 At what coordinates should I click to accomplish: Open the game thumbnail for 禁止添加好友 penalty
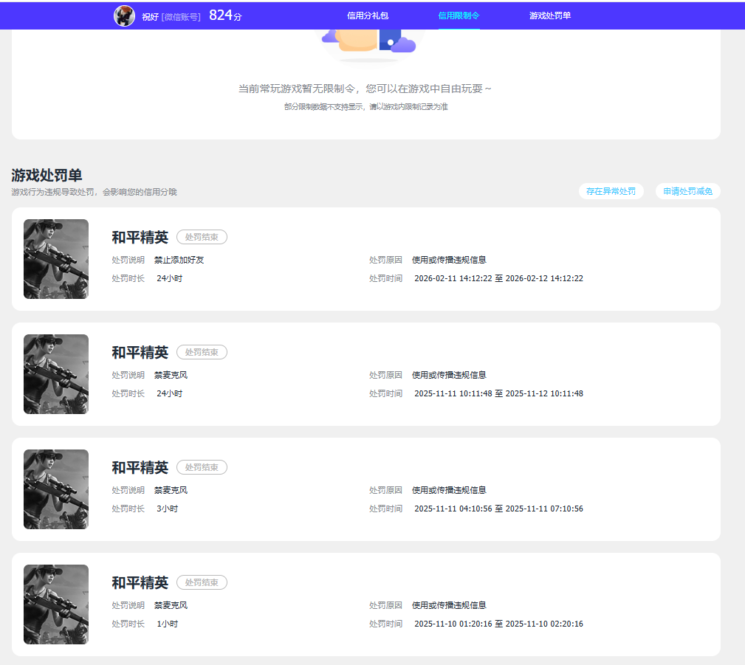[56, 259]
